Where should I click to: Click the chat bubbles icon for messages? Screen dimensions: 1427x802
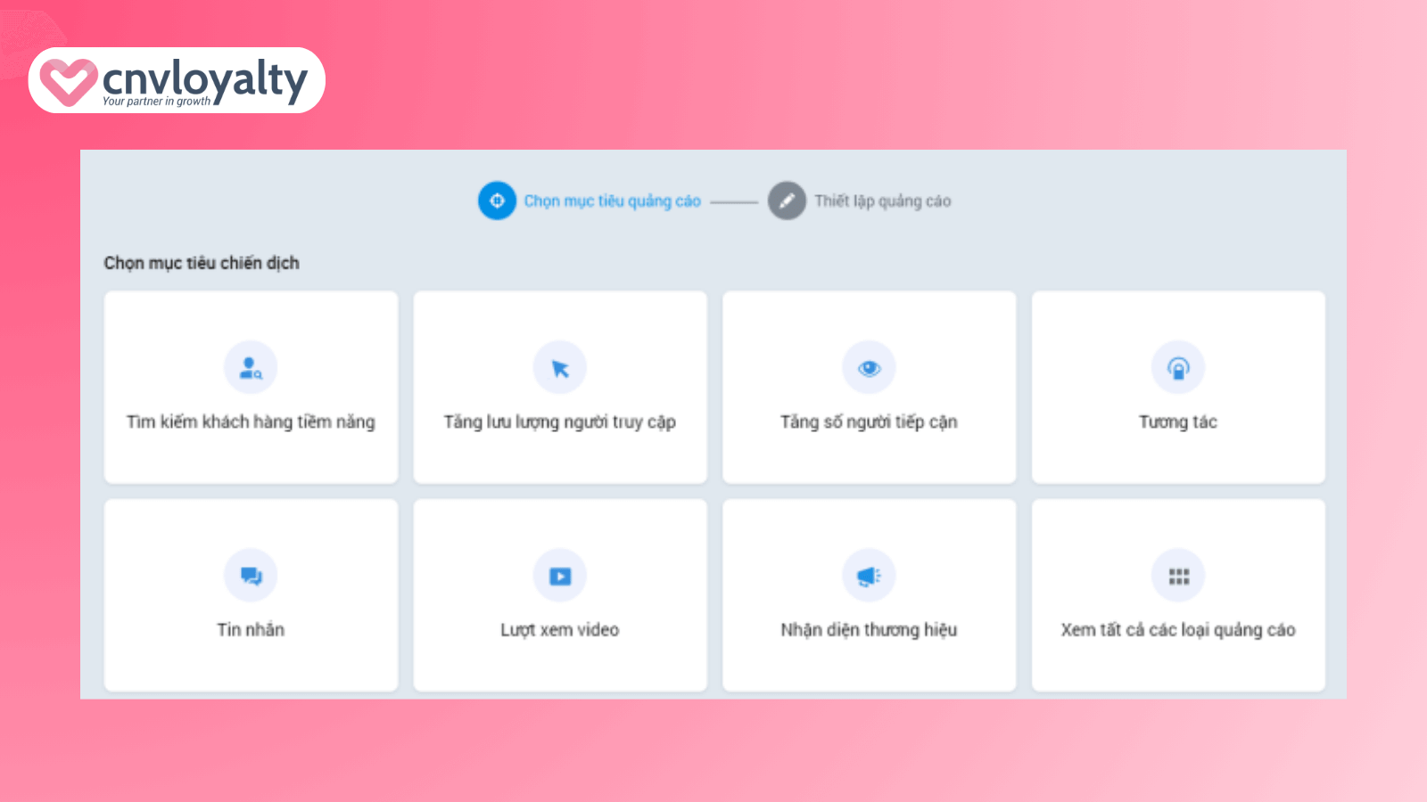pyautogui.click(x=251, y=576)
